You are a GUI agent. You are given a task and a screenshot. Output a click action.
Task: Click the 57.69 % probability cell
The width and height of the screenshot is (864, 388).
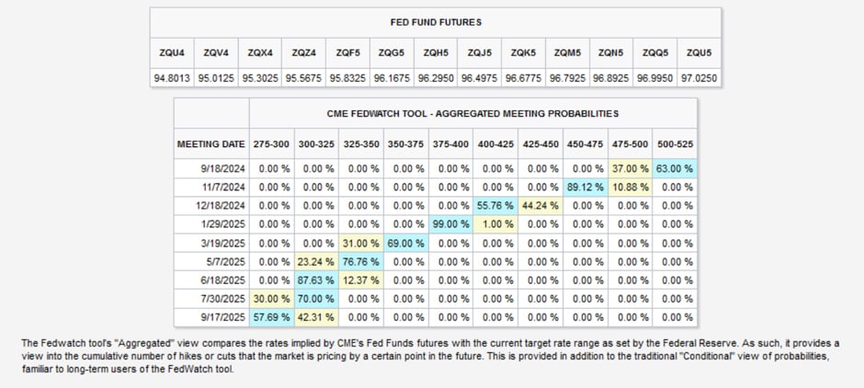[272, 317]
